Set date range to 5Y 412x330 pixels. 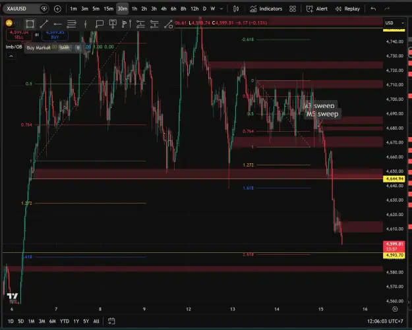point(86,321)
